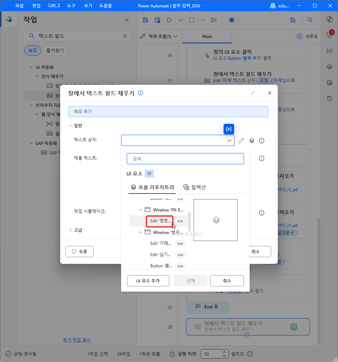Clear the 텍스트 필드 search text
This screenshot has height=362, width=338.
(x=125, y=36)
